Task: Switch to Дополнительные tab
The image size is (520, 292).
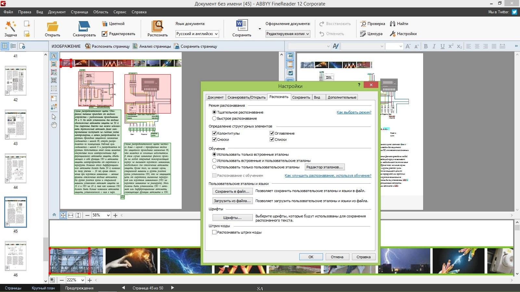Action: tap(342, 97)
